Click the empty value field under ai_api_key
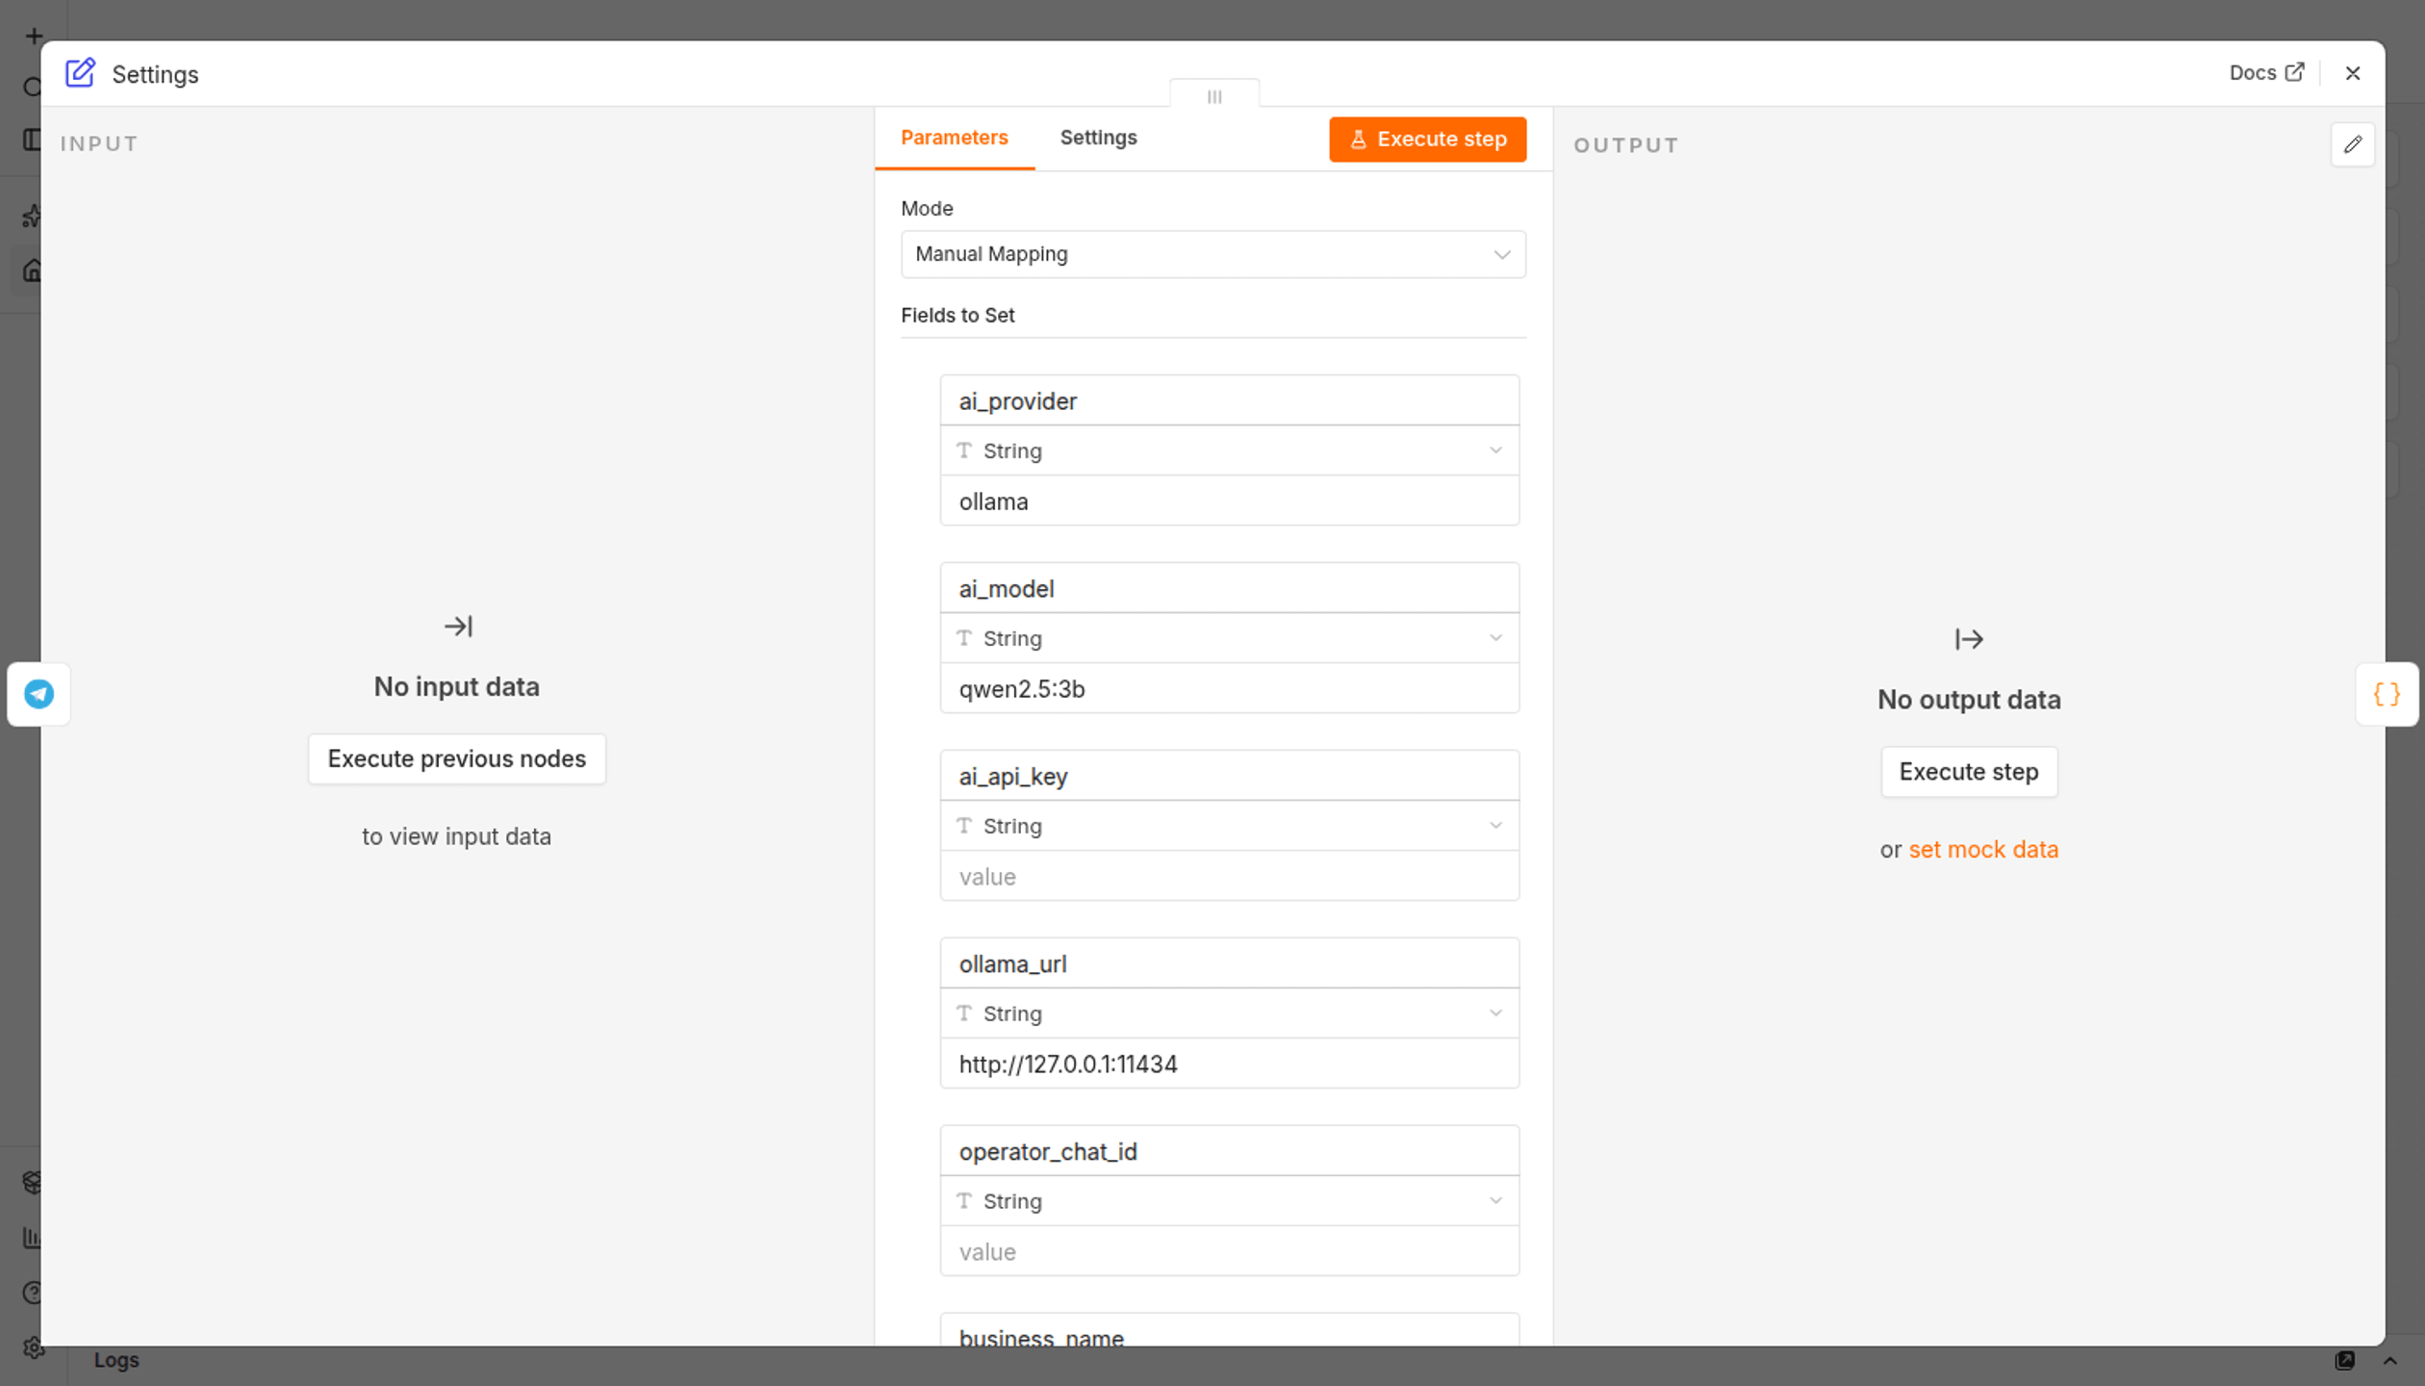Image resolution: width=2425 pixels, height=1386 pixels. click(x=1229, y=877)
